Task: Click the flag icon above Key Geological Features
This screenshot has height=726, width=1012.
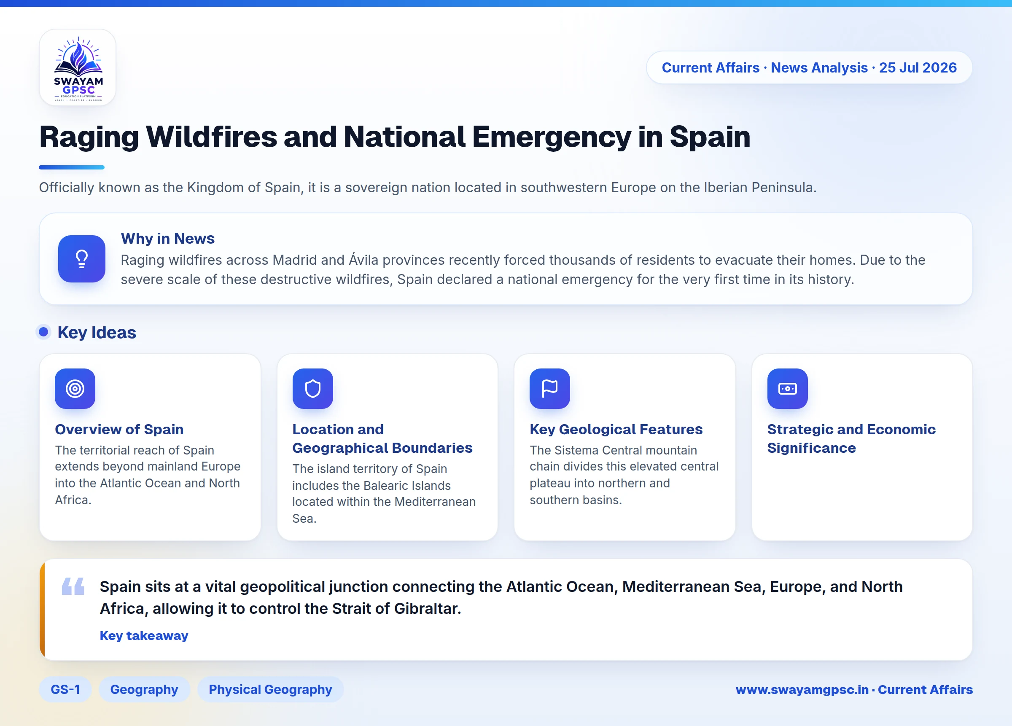Action: tap(550, 389)
